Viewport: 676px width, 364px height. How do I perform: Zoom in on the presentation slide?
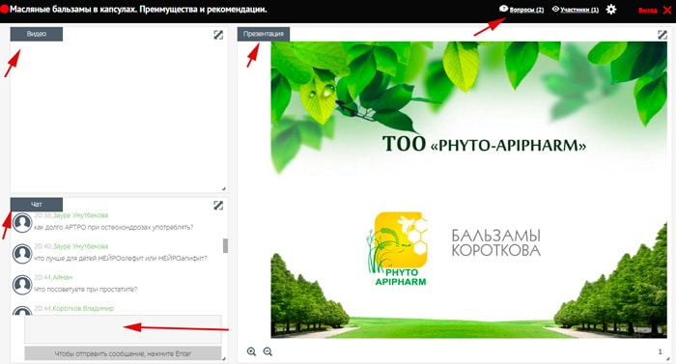click(x=252, y=351)
